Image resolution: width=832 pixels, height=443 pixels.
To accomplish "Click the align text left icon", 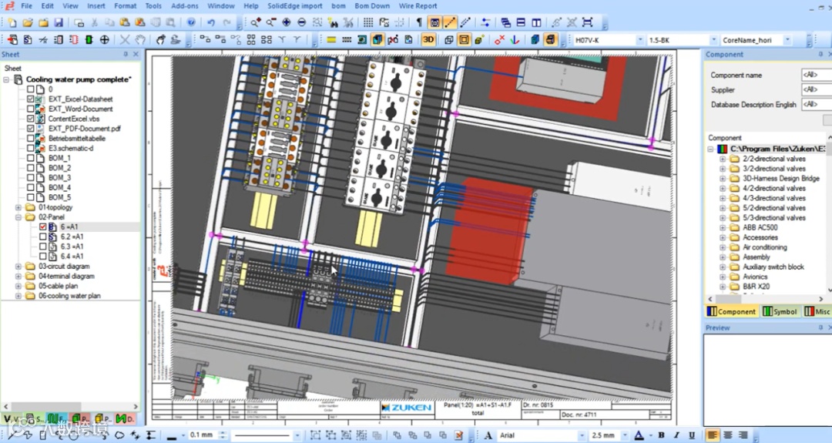I will pyautogui.click(x=713, y=435).
